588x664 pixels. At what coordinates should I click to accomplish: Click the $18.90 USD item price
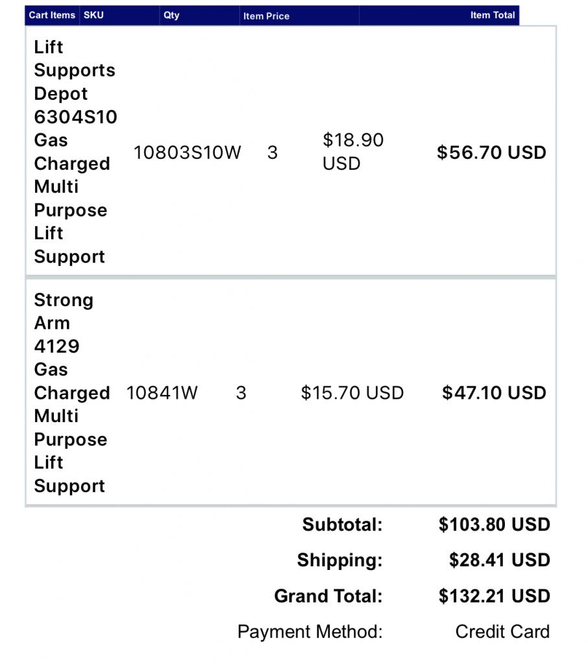click(x=353, y=152)
